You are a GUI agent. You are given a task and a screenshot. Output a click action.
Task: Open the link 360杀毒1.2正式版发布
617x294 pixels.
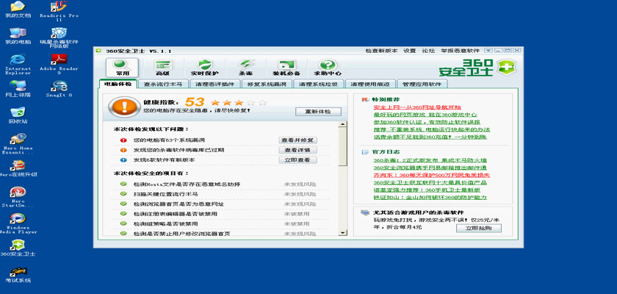430,160
